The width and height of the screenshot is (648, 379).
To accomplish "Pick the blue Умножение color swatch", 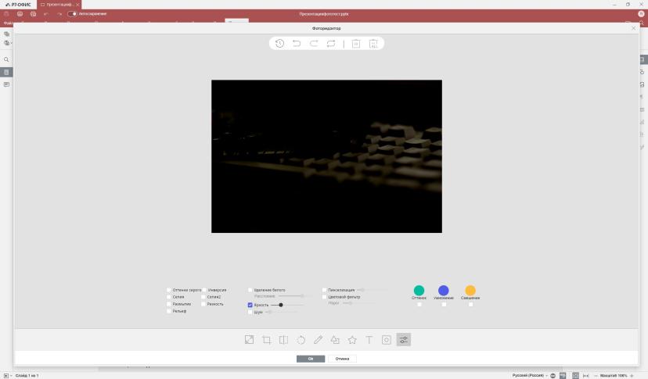I will coord(444,290).
